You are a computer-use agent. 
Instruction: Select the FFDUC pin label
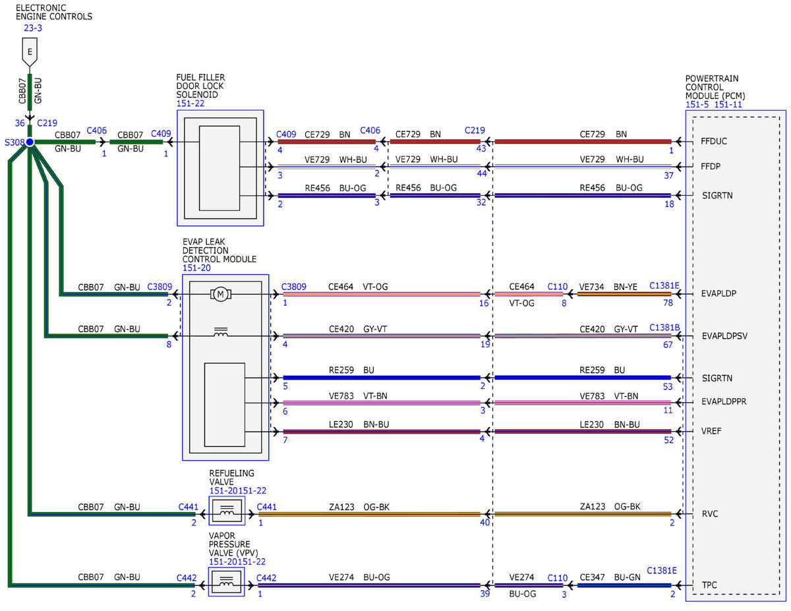715,141
